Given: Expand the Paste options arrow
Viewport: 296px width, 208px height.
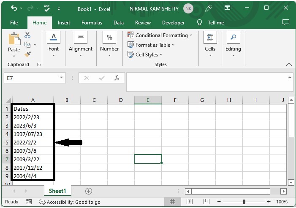Looking at the screenshot, I should pyautogui.click(x=14, y=56).
